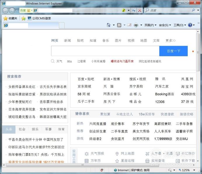
Task: Click the blue Help question mark icon
Action: (190, 25)
